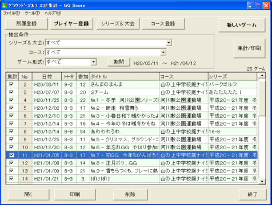Toggle the checkbox for game No. 5

point(11,108)
